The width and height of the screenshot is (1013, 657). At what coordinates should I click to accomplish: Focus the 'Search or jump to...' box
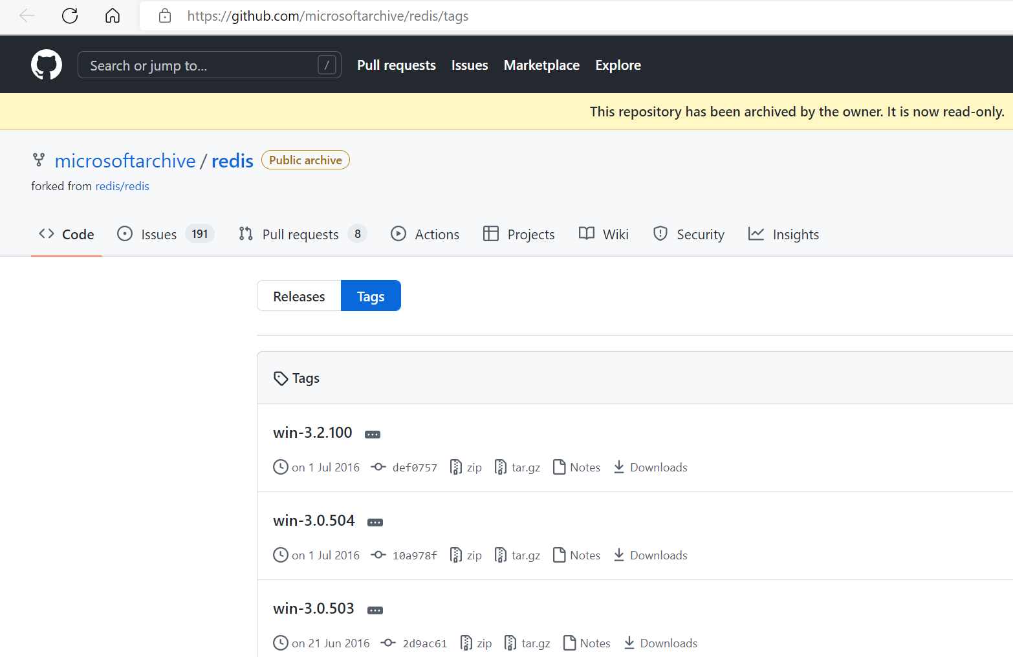point(210,65)
